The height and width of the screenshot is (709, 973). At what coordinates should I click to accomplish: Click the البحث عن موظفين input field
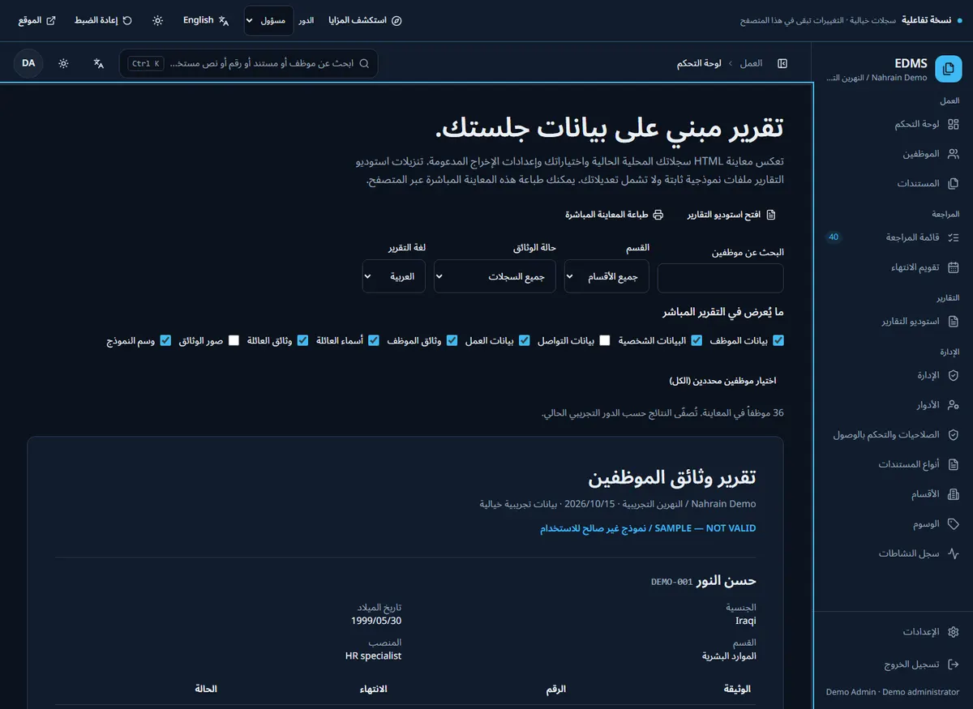(x=721, y=278)
